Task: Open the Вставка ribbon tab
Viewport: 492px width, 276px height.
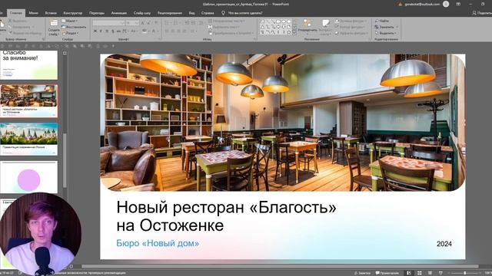Action: [x=51, y=13]
